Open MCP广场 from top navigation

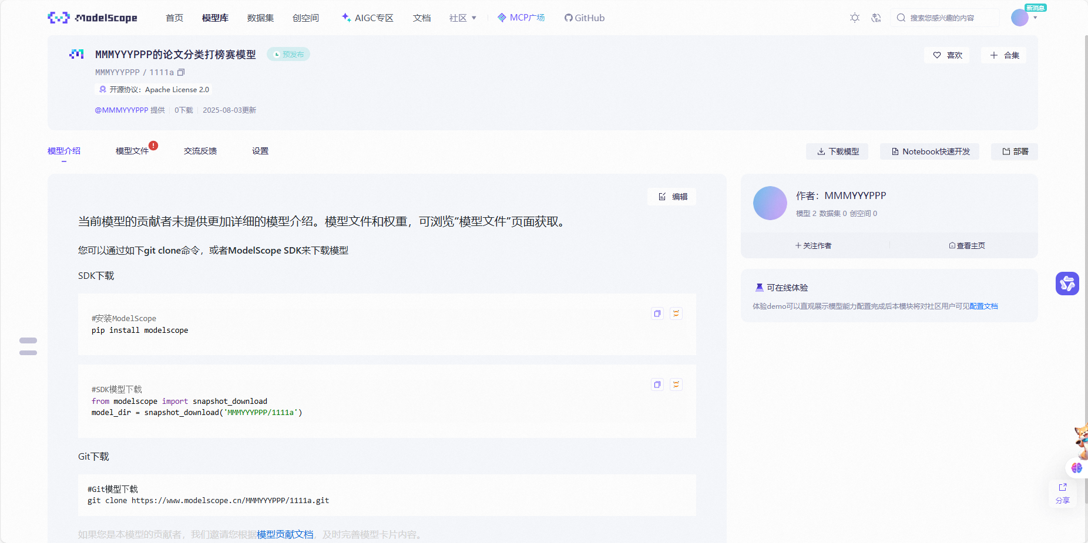tap(521, 18)
